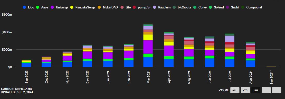Toggle the Aave legend series

pos(42,7)
